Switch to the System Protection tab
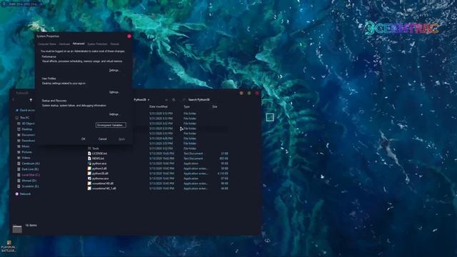This screenshot has height=257, width=457. coord(97,44)
